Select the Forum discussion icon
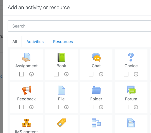Screen dimensions: 151x133 tap(131, 90)
